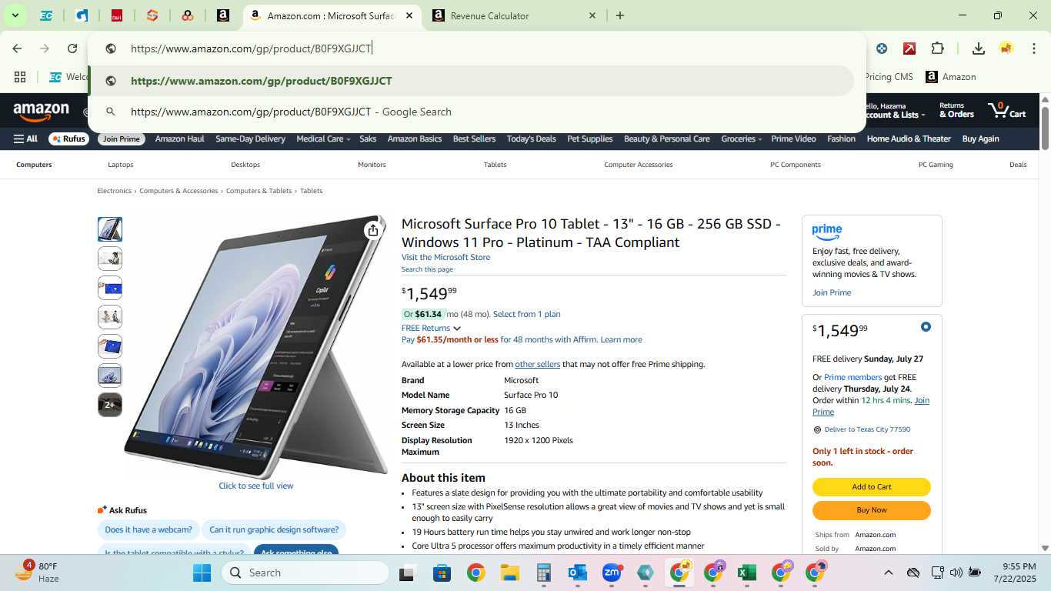The image size is (1051, 591).
Task: Click the page vertical scrollbar thumb
Action: (1045, 129)
